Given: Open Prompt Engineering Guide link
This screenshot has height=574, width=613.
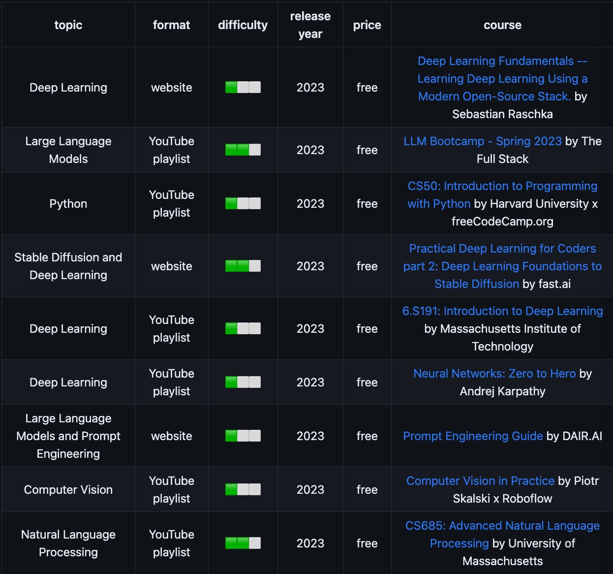Looking at the screenshot, I should coord(473,436).
